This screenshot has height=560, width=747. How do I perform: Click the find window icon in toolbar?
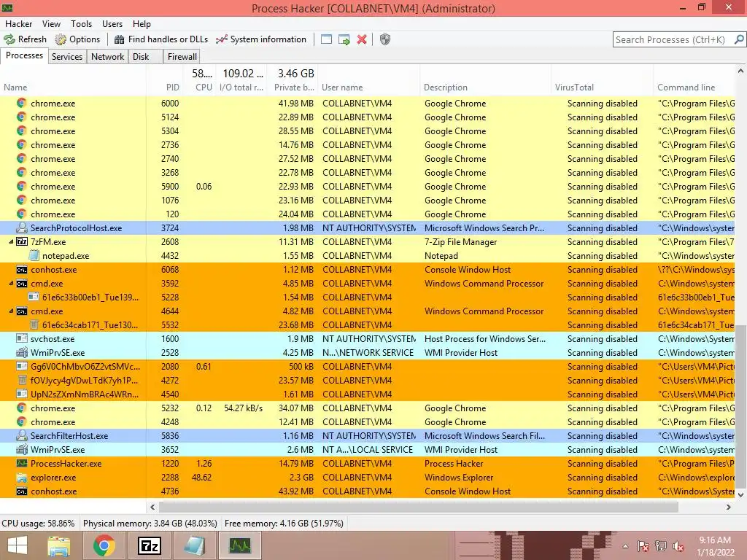point(326,39)
